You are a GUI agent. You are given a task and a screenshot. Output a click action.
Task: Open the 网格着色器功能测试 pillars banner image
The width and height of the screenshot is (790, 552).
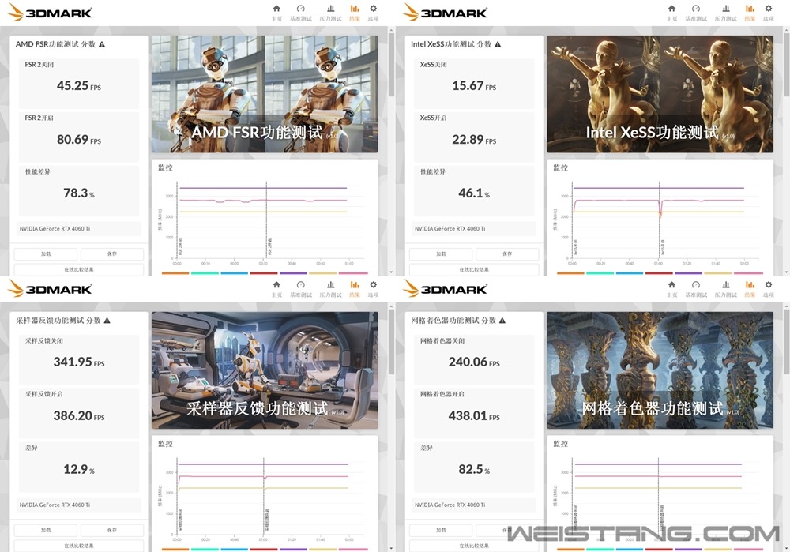(660, 370)
